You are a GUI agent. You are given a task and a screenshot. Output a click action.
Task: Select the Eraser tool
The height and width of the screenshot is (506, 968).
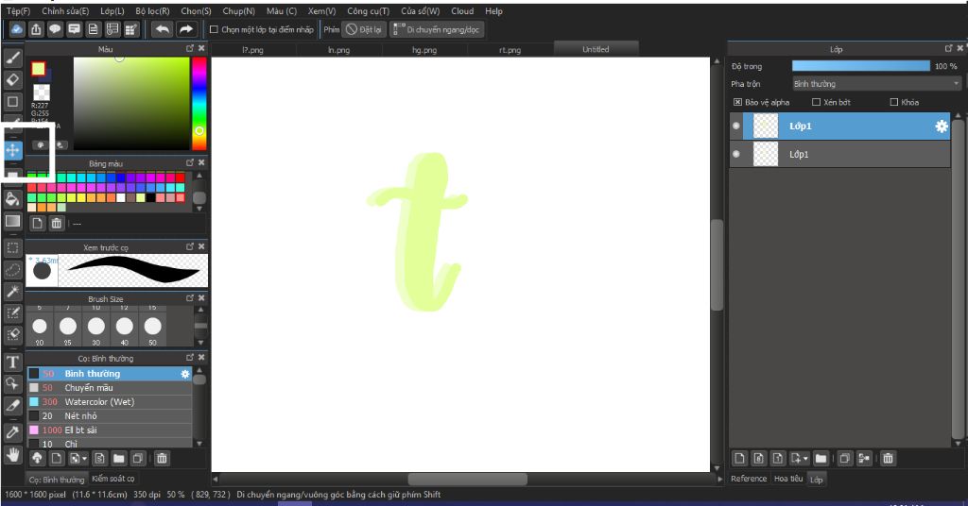point(13,79)
